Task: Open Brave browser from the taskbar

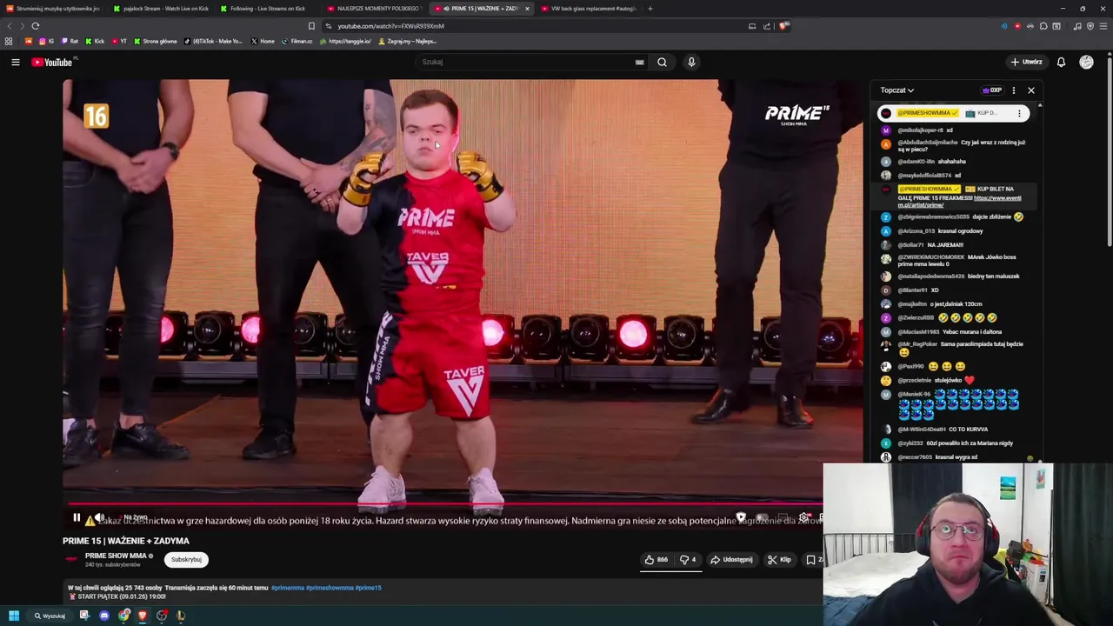Action: [143, 616]
